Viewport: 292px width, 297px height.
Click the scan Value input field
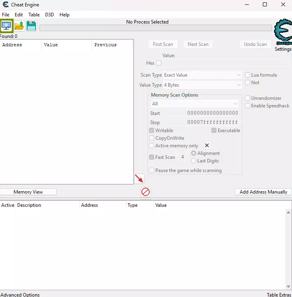(x=226, y=63)
